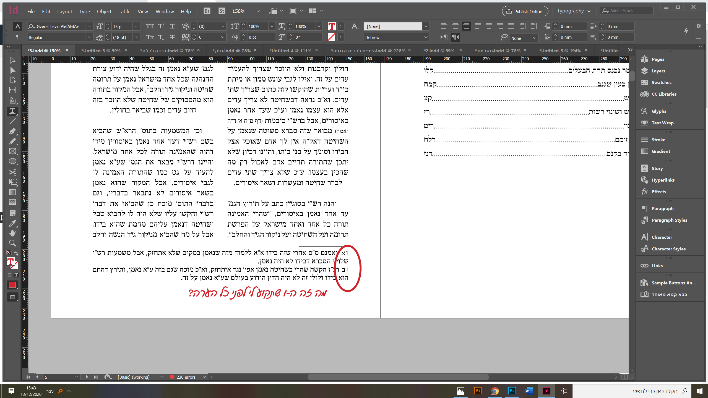This screenshot has width=708, height=398.
Task: Click the red apply color swatch
Action: tap(12, 285)
